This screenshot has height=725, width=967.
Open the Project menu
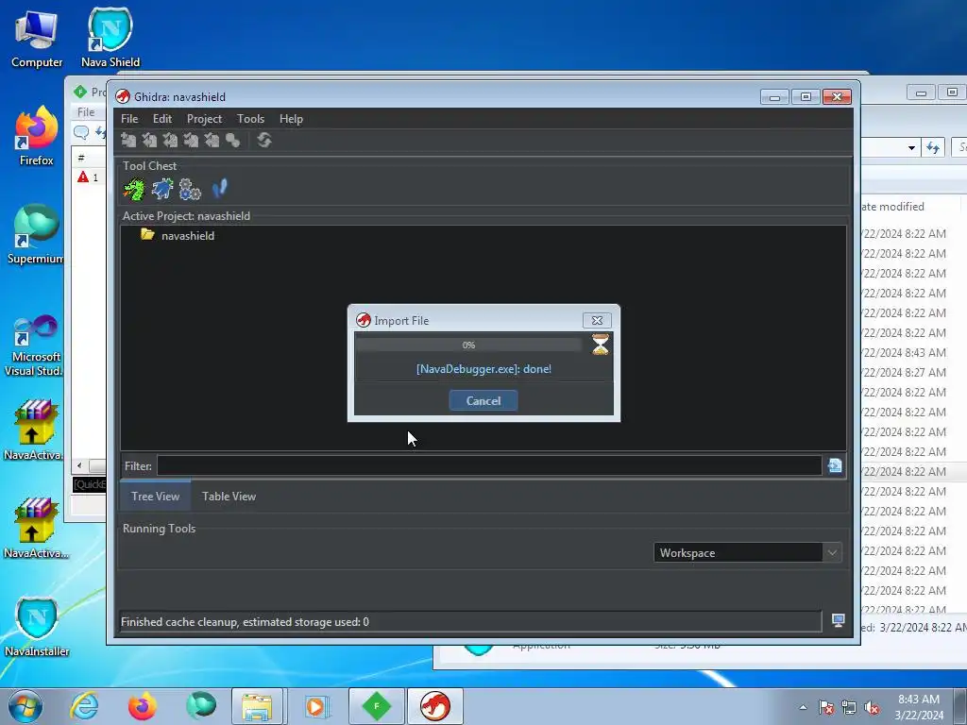(204, 119)
